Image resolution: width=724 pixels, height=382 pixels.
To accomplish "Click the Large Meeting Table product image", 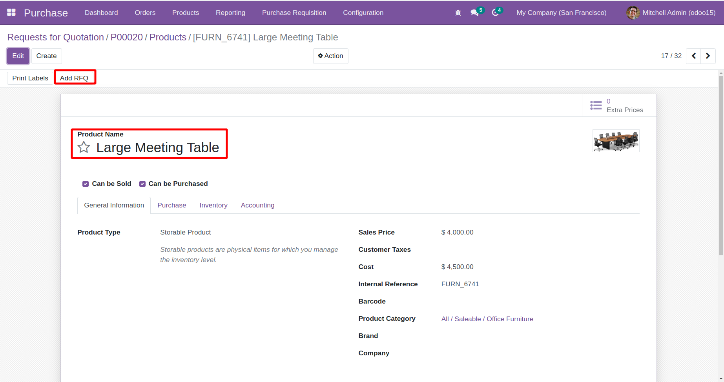I will [x=616, y=141].
